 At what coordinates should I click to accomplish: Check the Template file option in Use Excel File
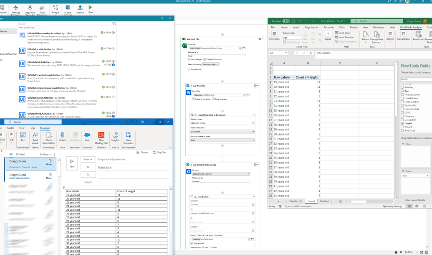(x=188, y=69)
